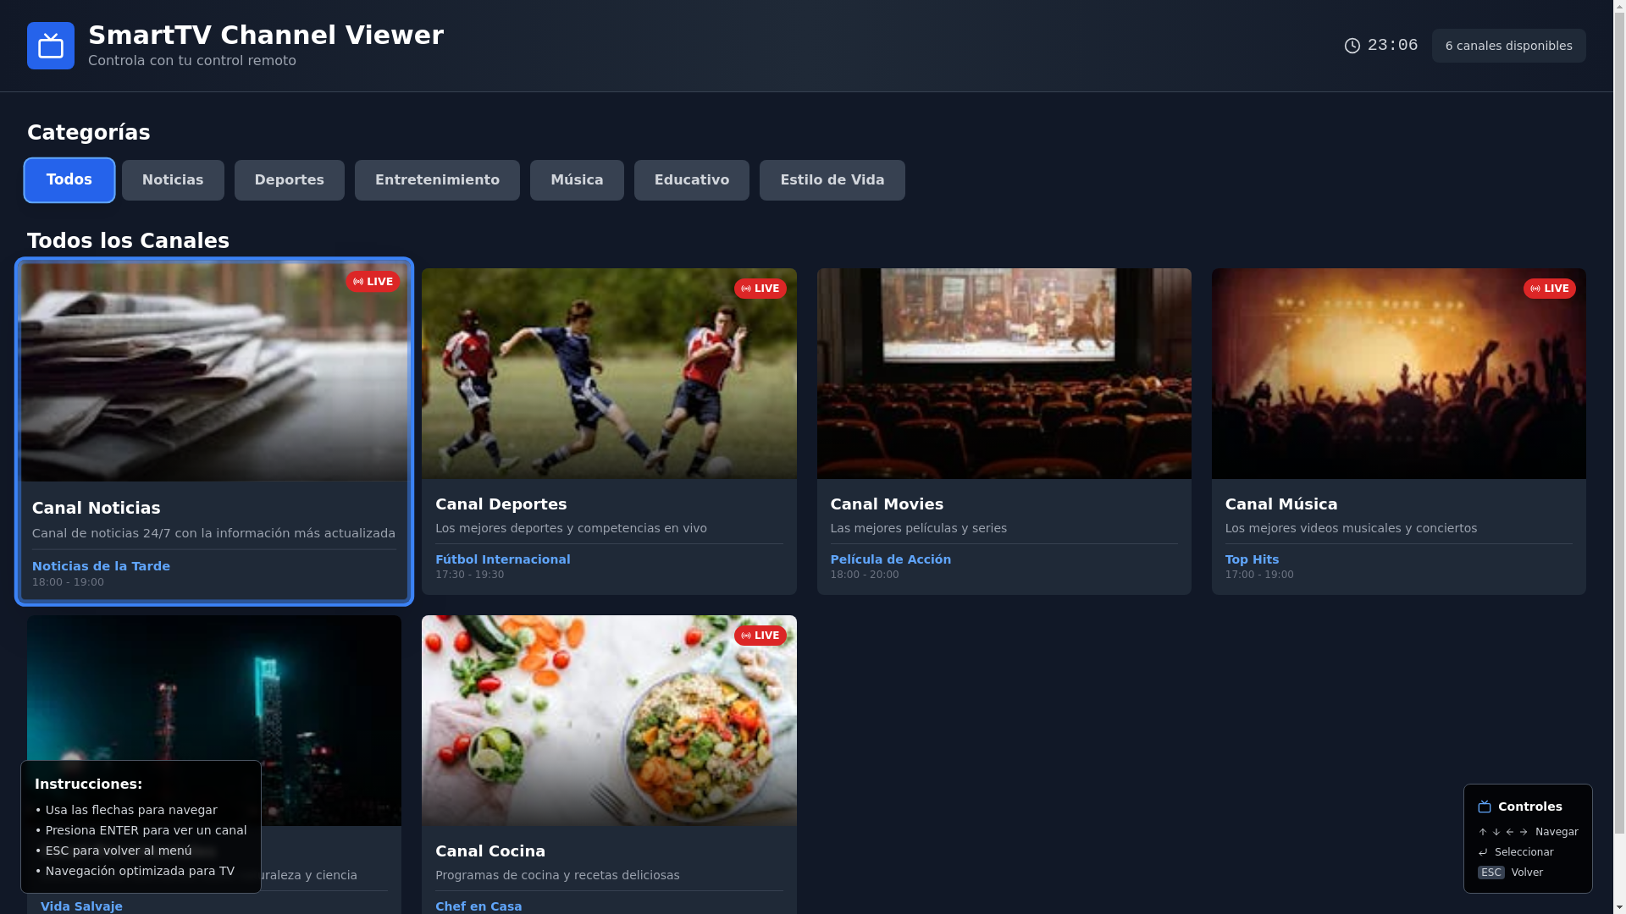Image resolution: width=1626 pixels, height=914 pixels.
Task: Select Vida Salvaje program
Action: (x=81, y=906)
